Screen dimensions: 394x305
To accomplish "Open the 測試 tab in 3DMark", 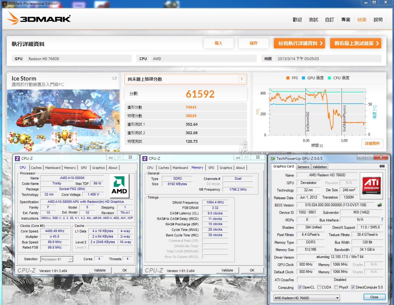I will tap(313, 20).
